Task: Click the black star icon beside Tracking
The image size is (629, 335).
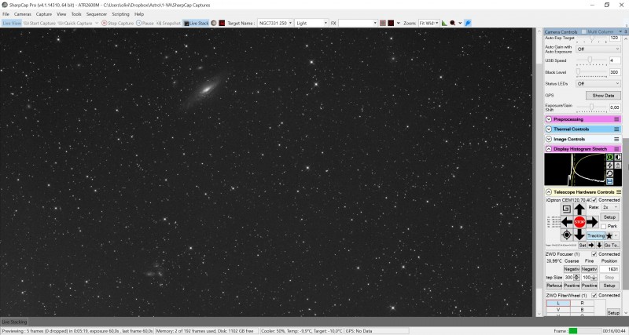Action: pyautogui.click(x=609, y=236)
